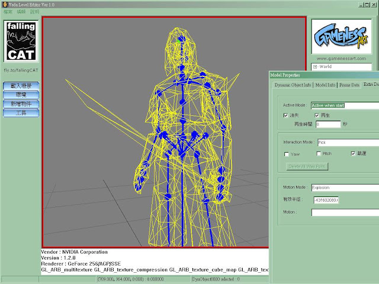Open the www.gamenessart.com link

click(341, 59)
